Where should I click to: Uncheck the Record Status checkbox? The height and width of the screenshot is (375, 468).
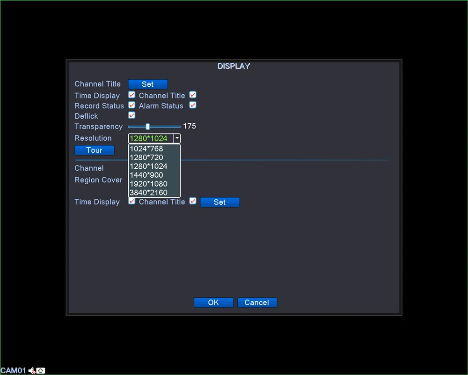tap(132, 105)
